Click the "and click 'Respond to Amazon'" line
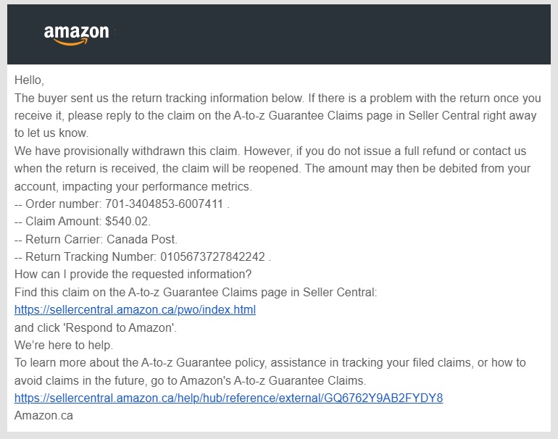This screenshot has height=439, width=558. pos(96,327)
